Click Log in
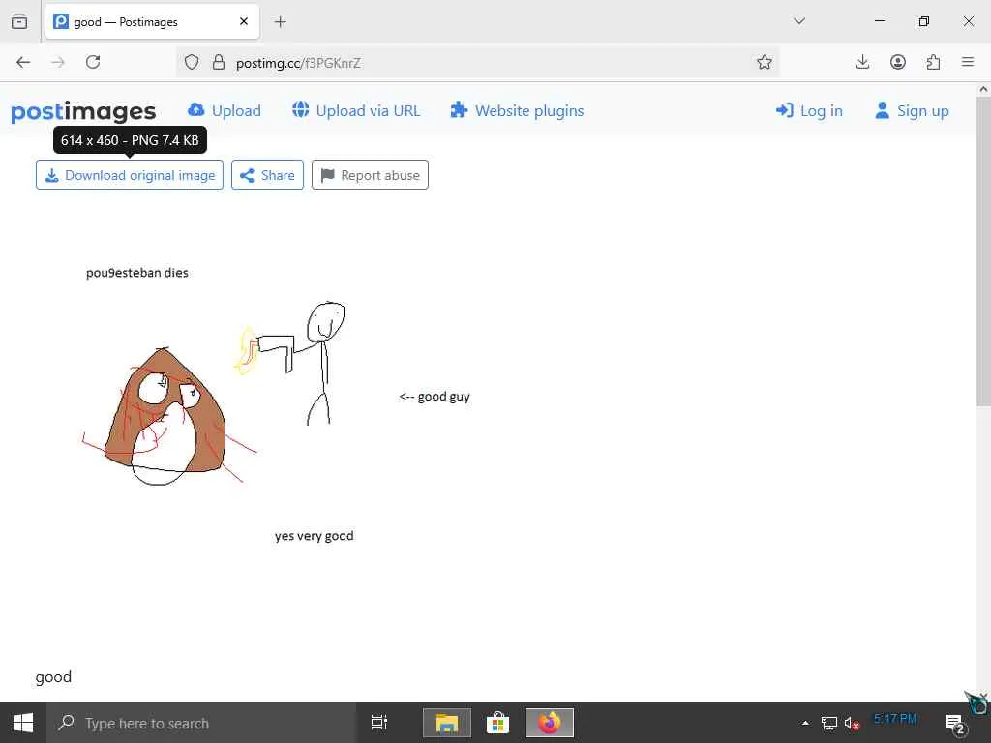 tap(809, 110)
